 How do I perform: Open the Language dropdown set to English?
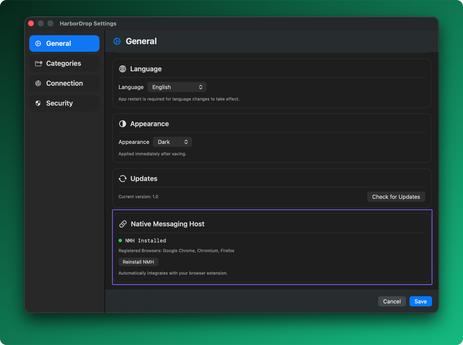click(177, 87)
